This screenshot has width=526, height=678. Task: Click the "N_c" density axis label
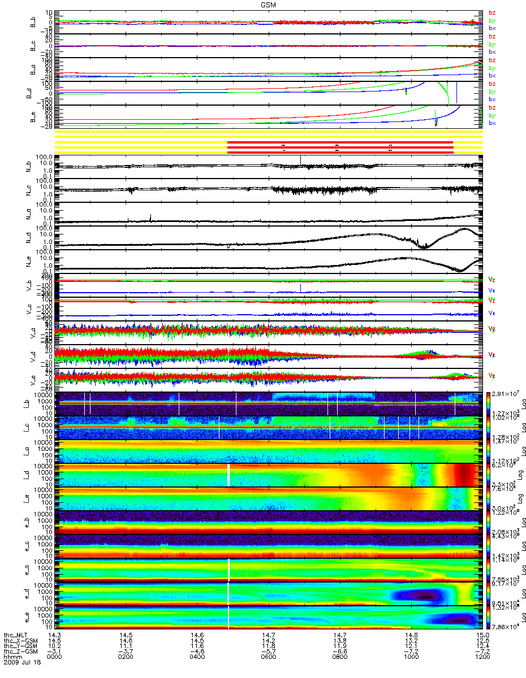point(28,190)
